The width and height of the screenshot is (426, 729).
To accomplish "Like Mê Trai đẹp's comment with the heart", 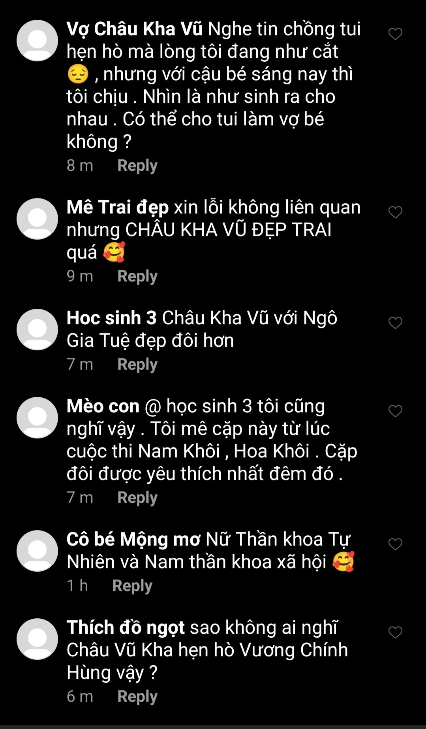I will coord(395,212).
